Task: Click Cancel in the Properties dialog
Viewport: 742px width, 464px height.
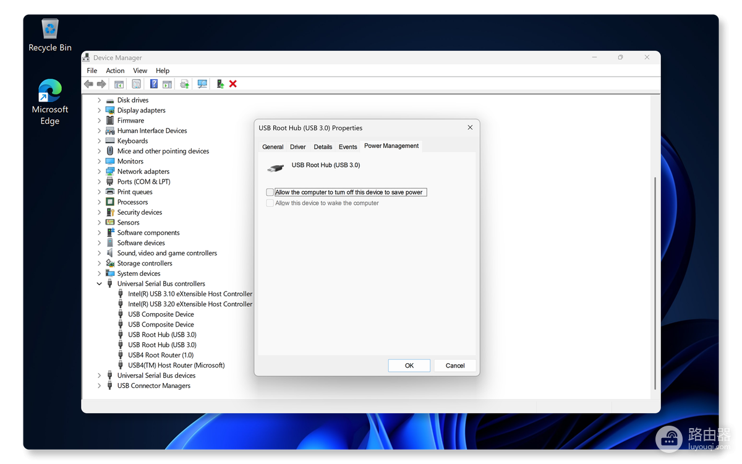Action: pyautogui.click(x=455, y=366)
